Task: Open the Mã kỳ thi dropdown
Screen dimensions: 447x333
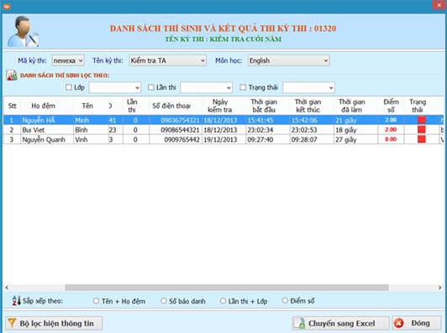Action: tap(68, 60)
